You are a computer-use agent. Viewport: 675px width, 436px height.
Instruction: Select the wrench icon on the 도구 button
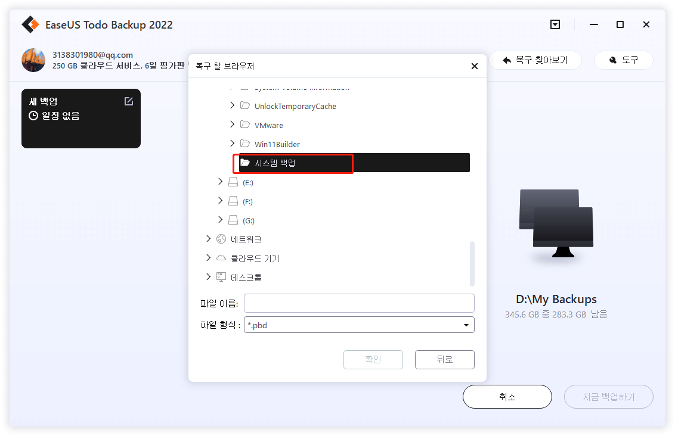pyautogui.click(x=611, y=60)
